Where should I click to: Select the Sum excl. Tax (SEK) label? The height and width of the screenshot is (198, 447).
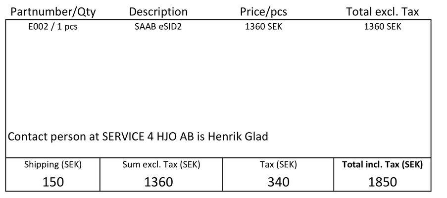tap(161, 165)
